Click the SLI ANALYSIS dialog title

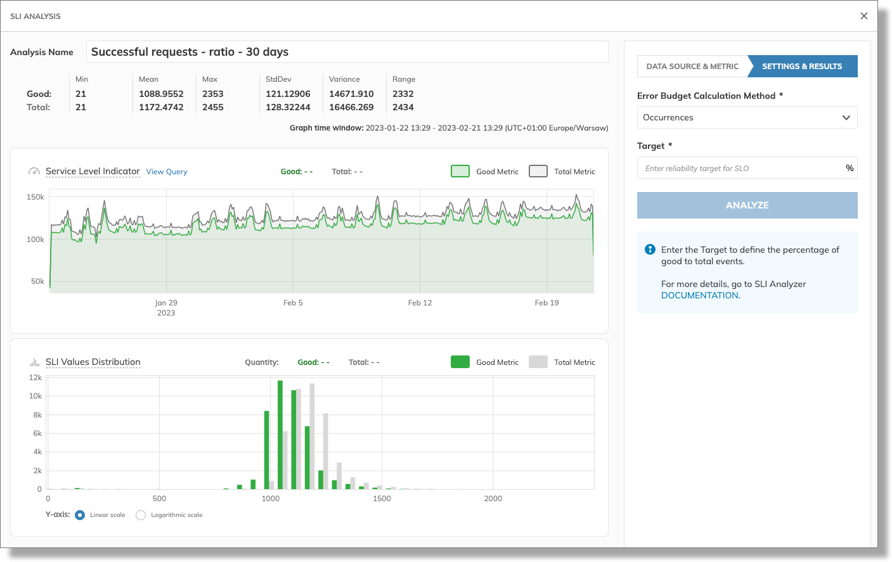point(36,16)
